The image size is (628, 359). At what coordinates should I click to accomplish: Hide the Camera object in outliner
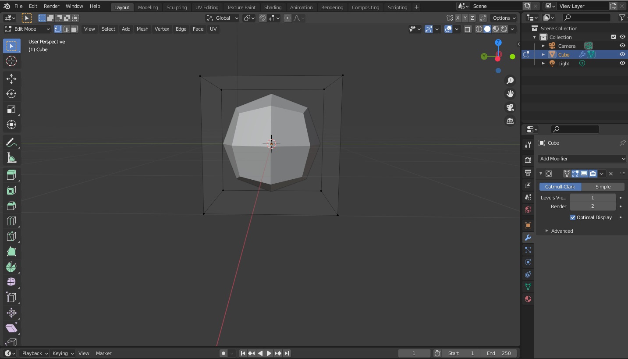622,46
